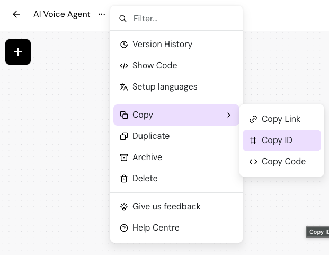Image resolution: width=329 pixels, height=255 pixels.
Task: Click the Archive box icon
Action: pyautogui.click(x=124, y=157)
